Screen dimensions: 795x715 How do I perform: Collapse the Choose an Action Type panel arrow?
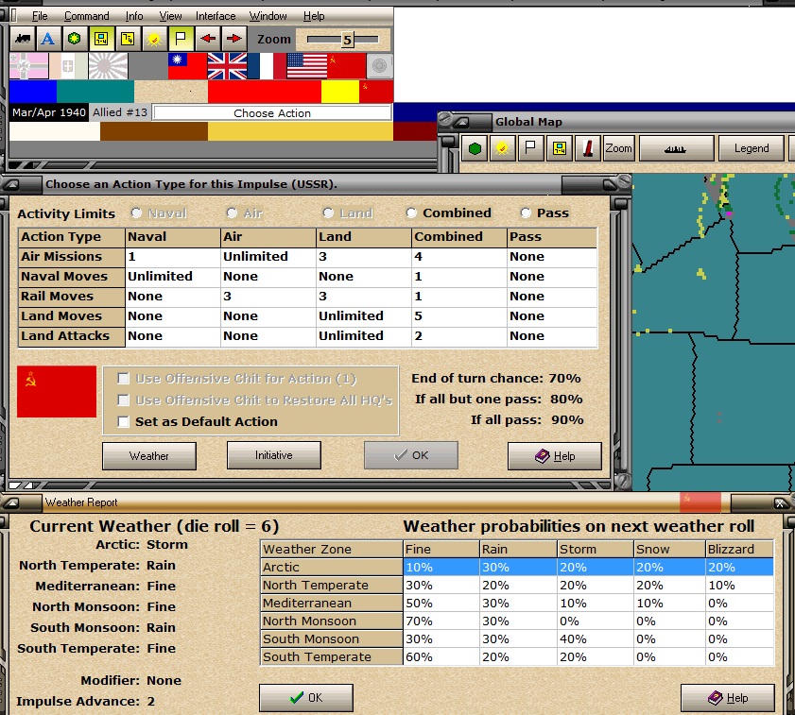click(11, 184)
